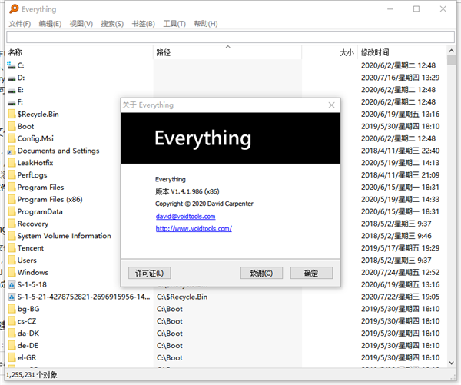461x385 pixels.
Task: Click the $Recycle.Bin folder icon
Action: pyautogui.click(x=12, y=115)
